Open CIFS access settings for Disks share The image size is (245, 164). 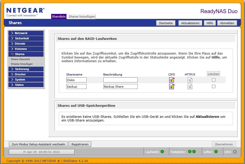(172, 80)
